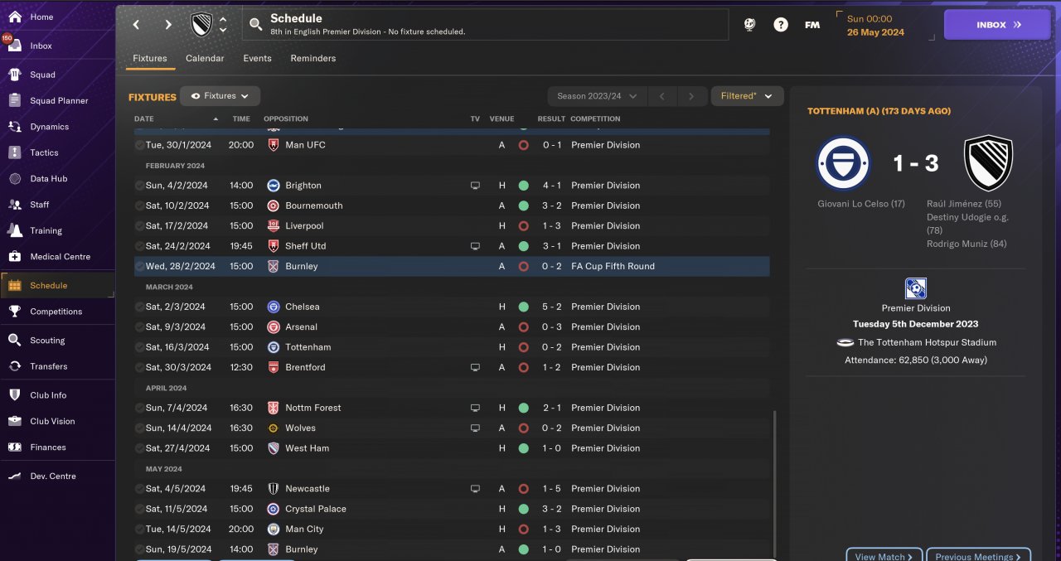The width and height of the screenshot is (1061, 561).
Task: Click the world globe icon in top bar
Action: click(x=749, y=25)
